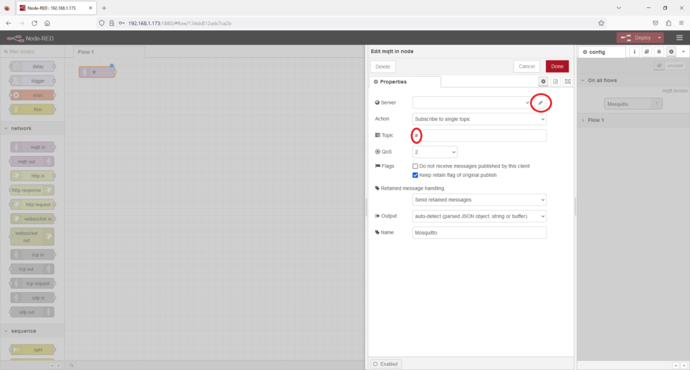
Task: Show only unused config nodes
Action: [x=675, y=65]
